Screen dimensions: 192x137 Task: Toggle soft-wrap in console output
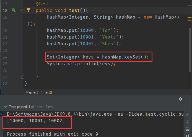(188, 129)
